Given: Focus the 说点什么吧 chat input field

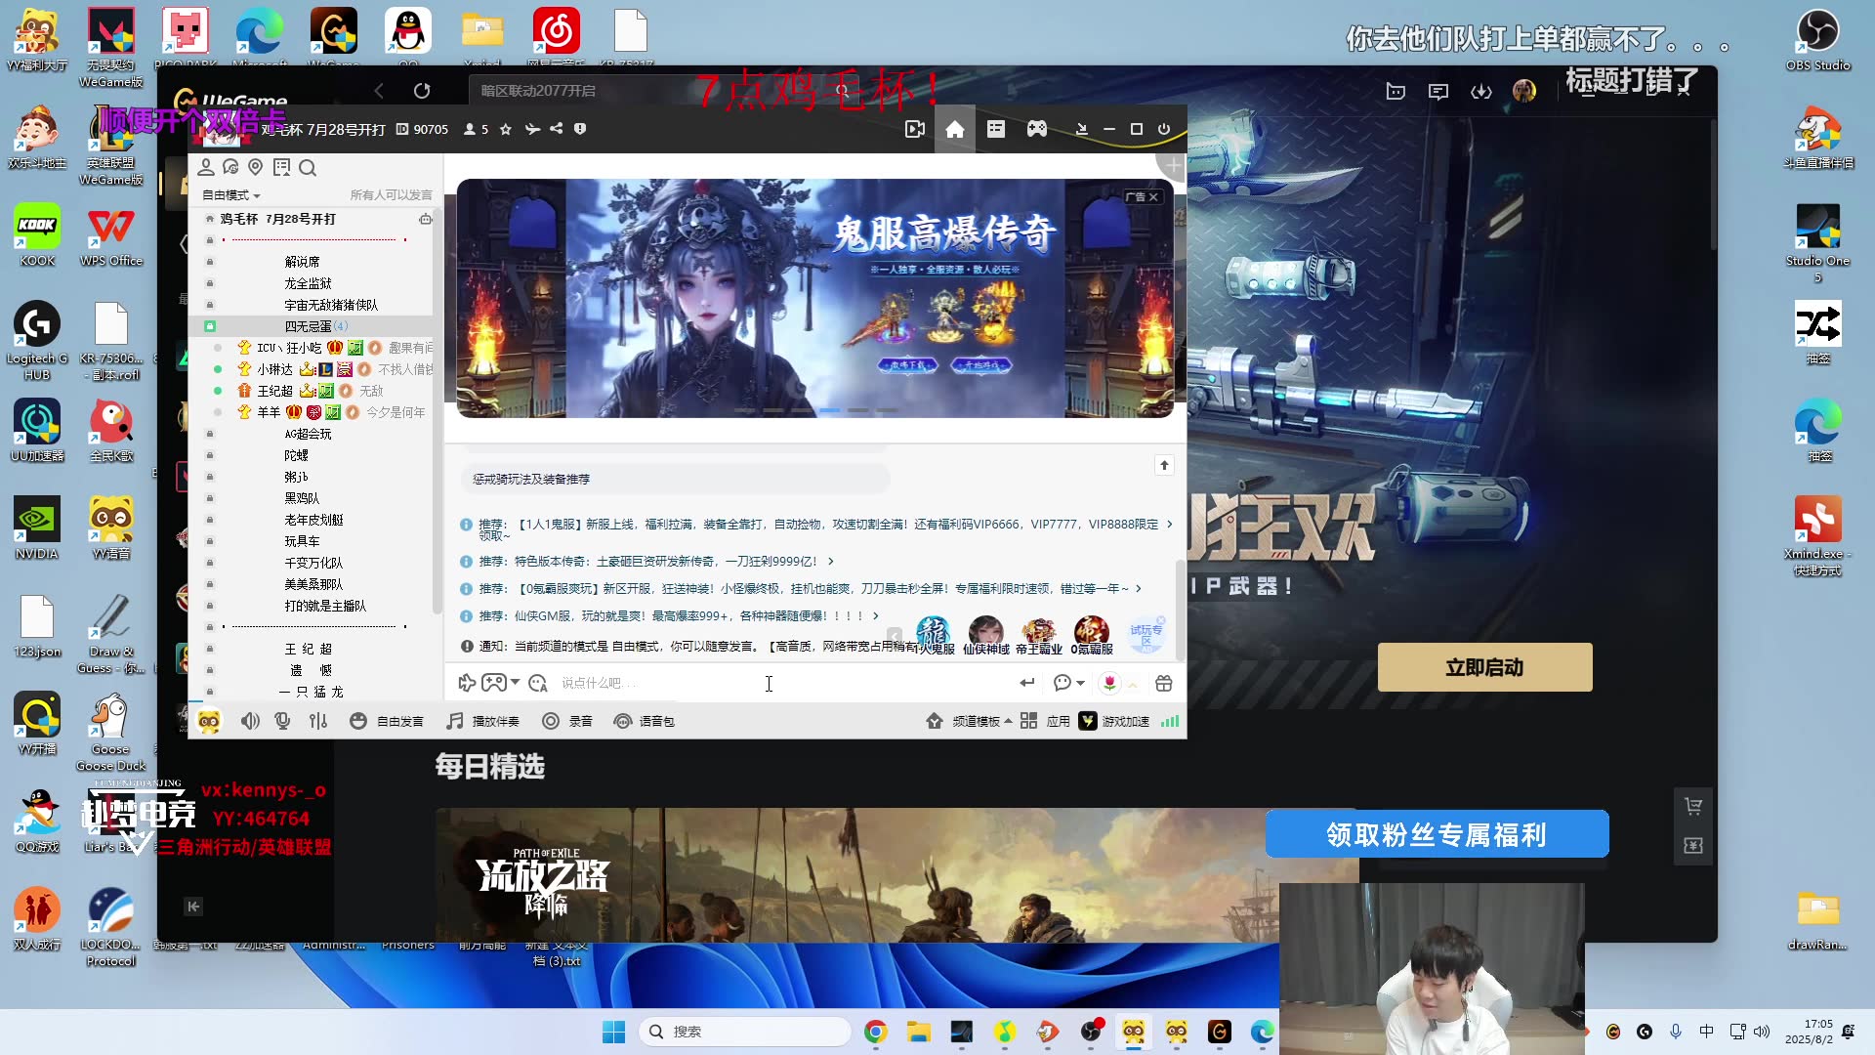Looking at the screenshot, I should click(x=781, y=683).
